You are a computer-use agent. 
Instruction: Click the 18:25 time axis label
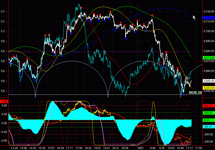point(88,148)
